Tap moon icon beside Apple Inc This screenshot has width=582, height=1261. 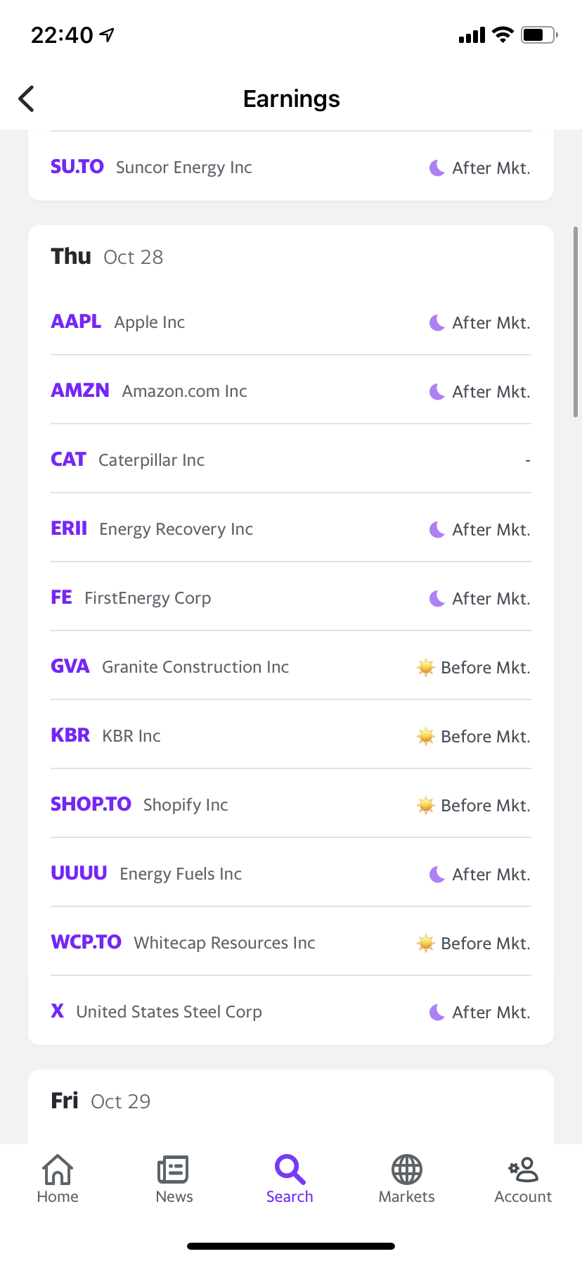coord(437,323)
